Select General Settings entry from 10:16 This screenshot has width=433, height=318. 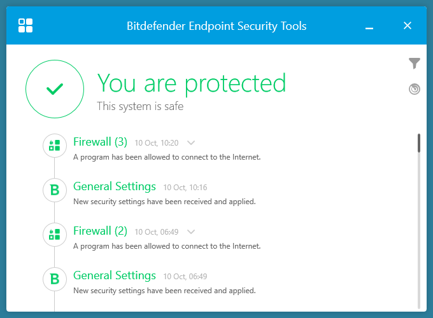115,186
